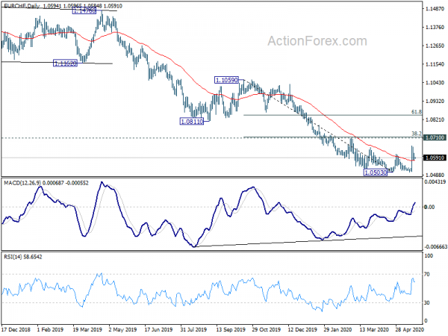Select the 38.2 Fibonacci level label
This screenshot has height=336, width=448.
point(417,134)
